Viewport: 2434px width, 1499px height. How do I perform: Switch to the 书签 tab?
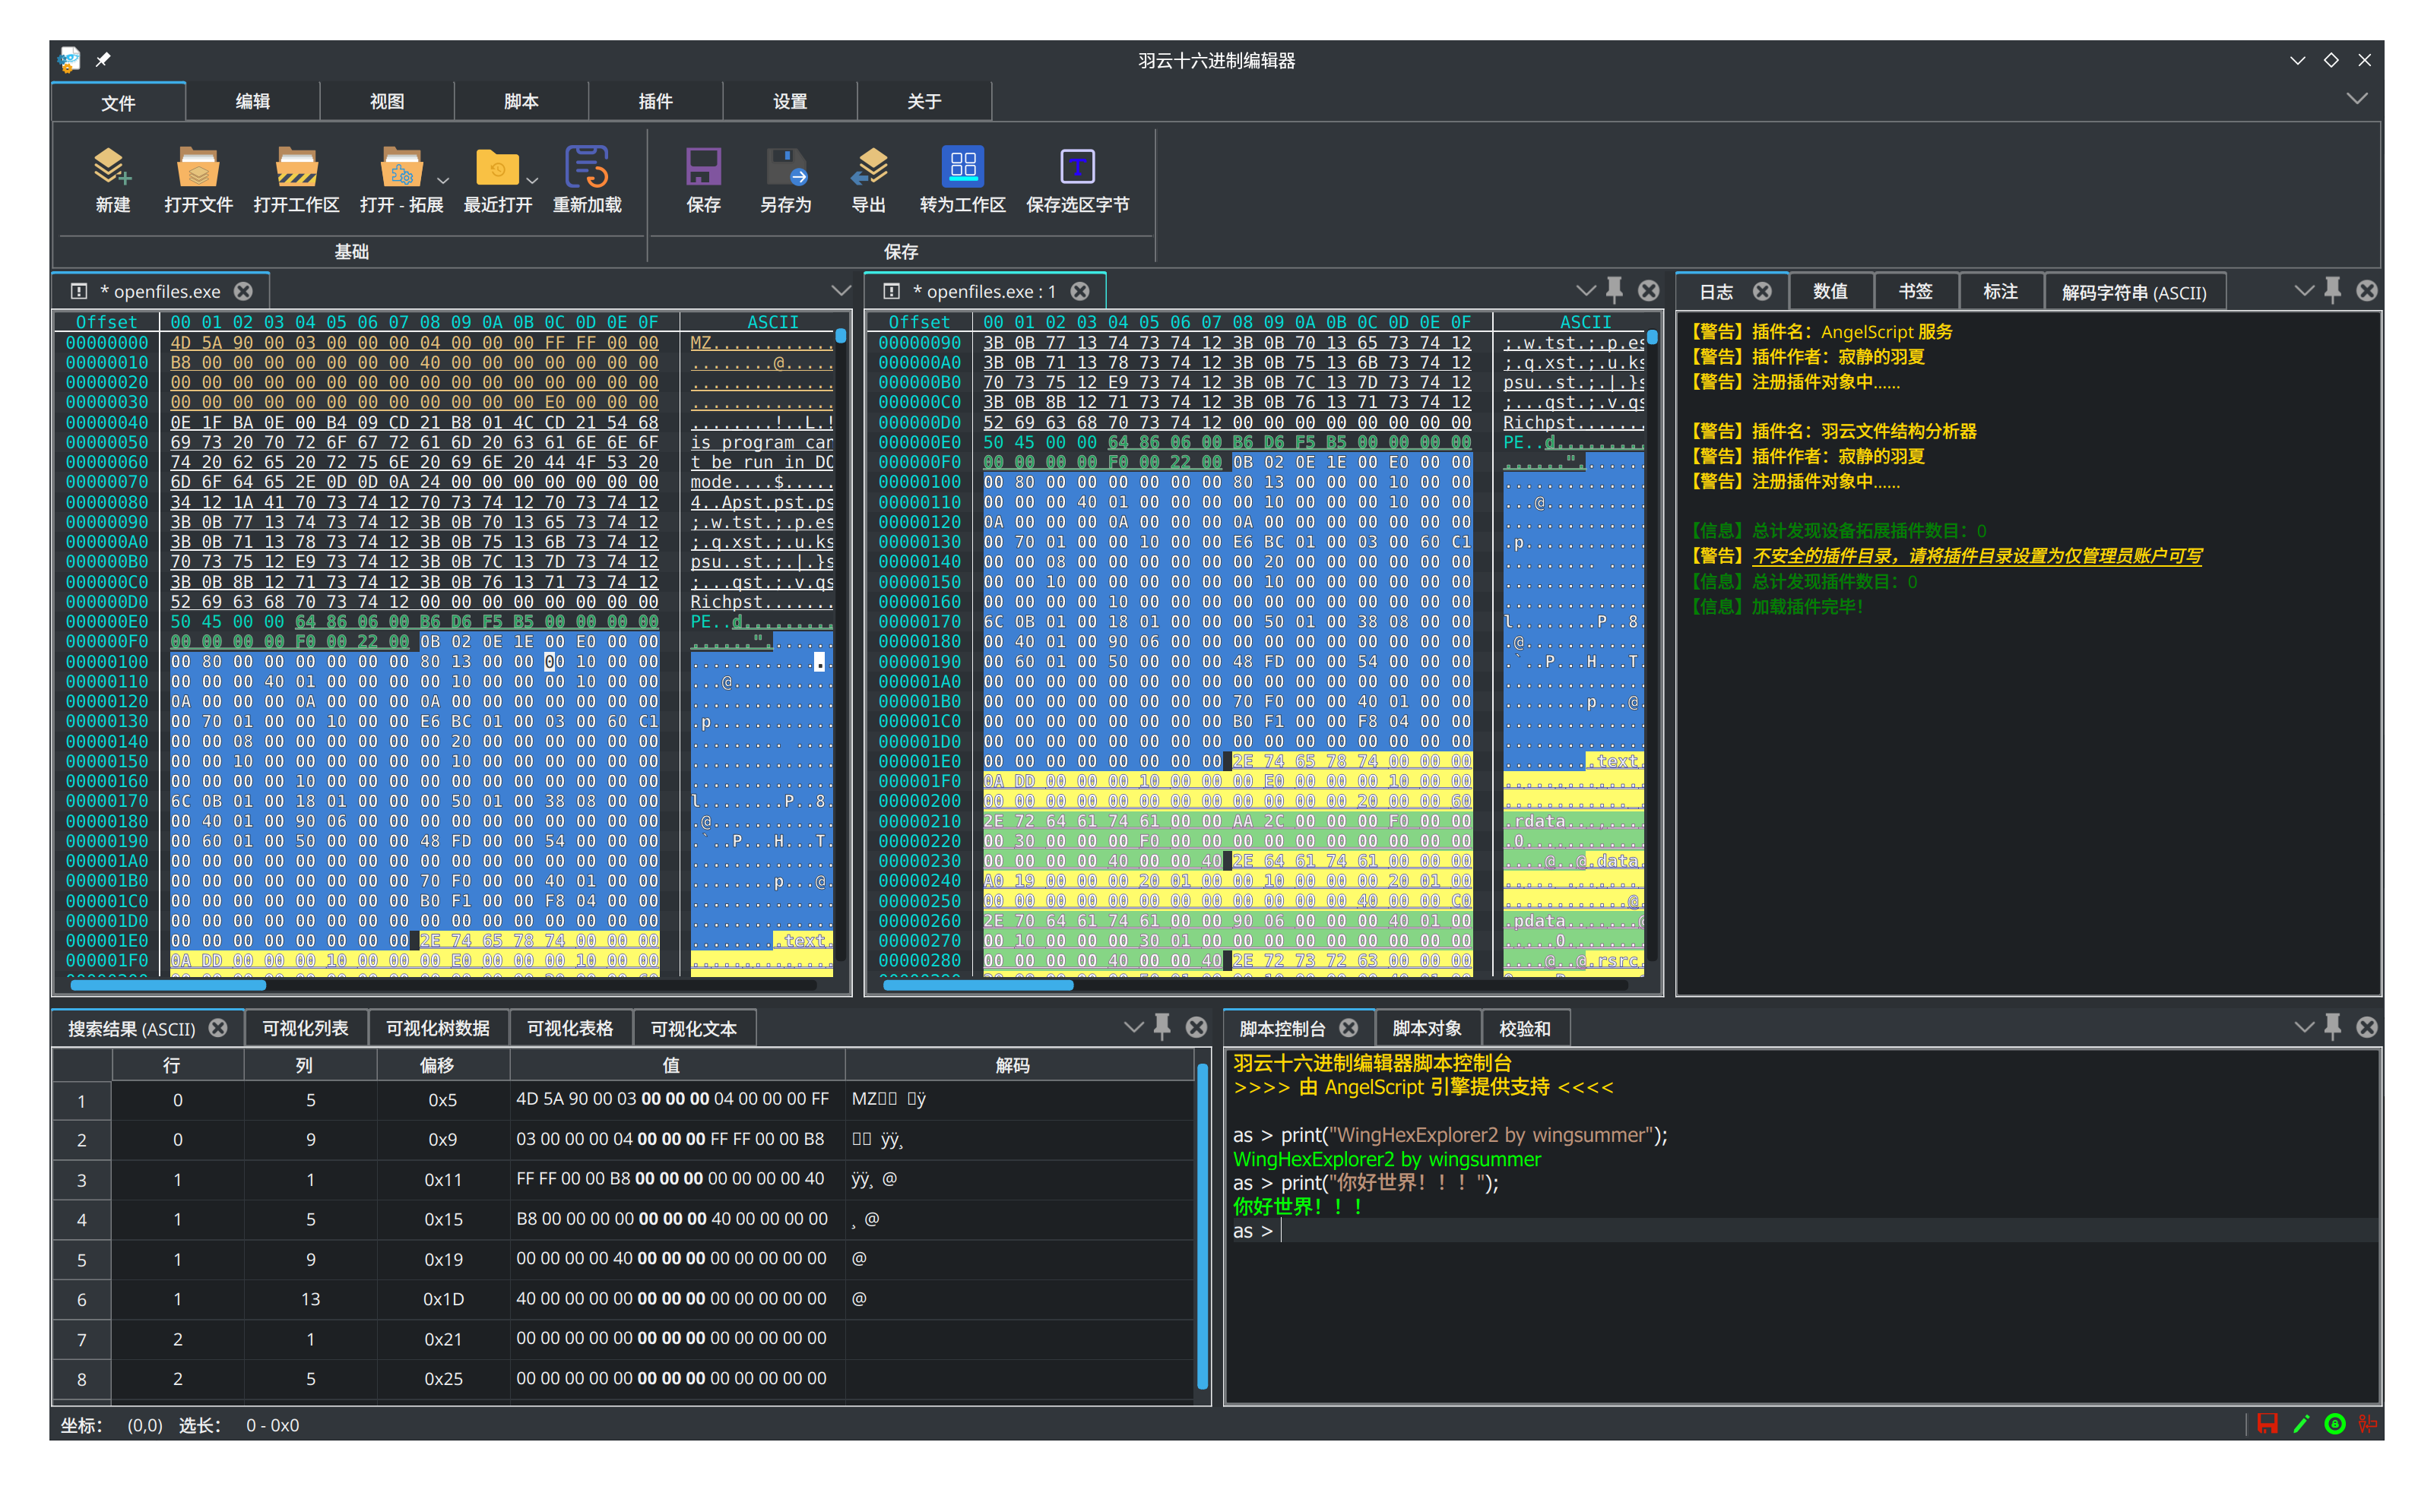1916,292
